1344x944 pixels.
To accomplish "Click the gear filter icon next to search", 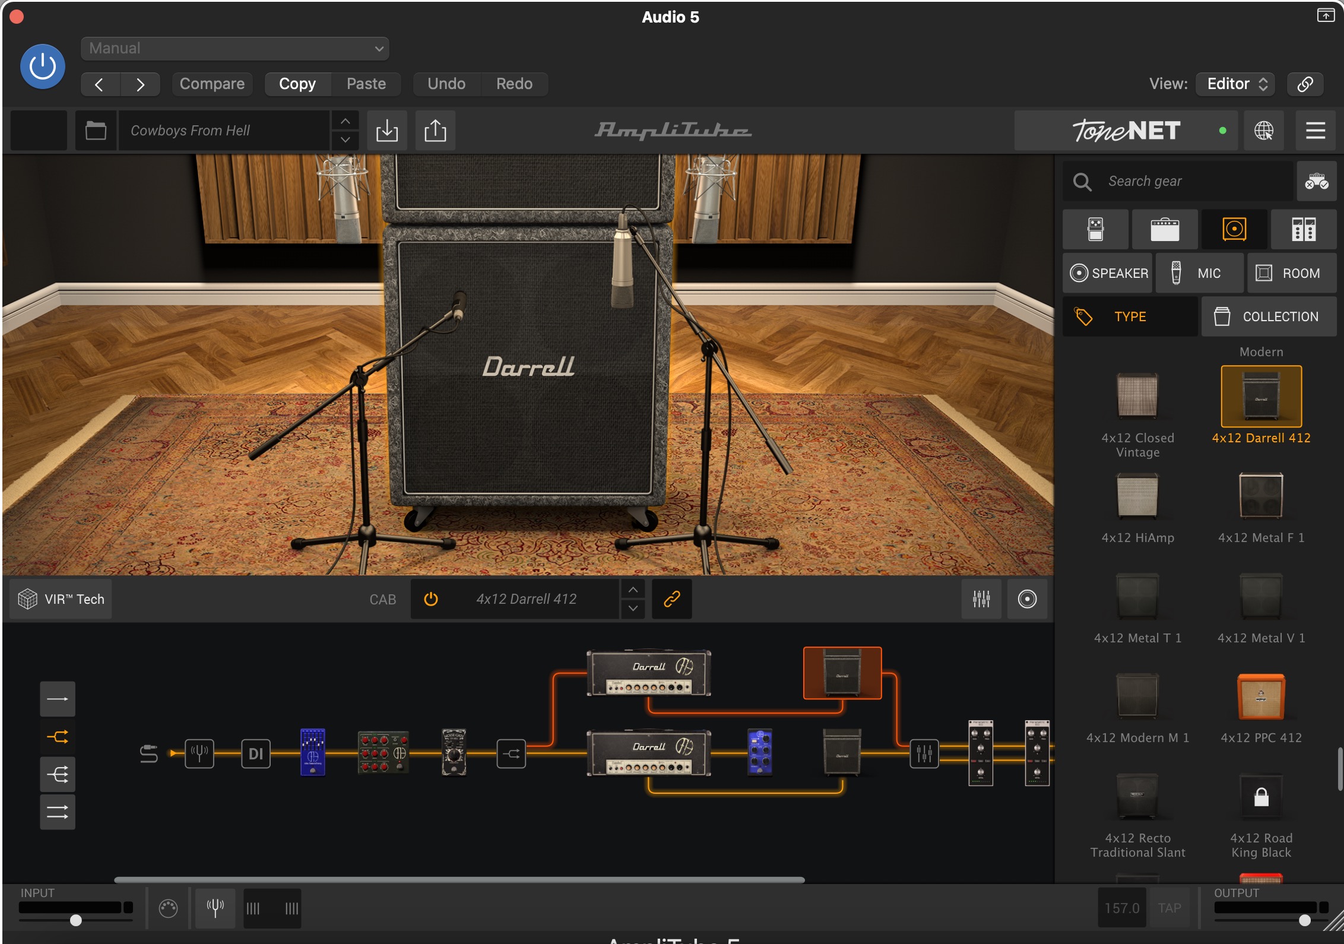I will tap(1316, 181).
